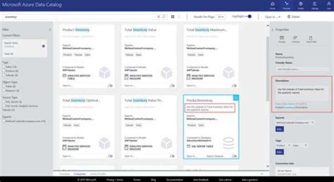Open the User account icon
This screenshot has height=182, width=334.
pyautogui.click(x=329, y=4)
